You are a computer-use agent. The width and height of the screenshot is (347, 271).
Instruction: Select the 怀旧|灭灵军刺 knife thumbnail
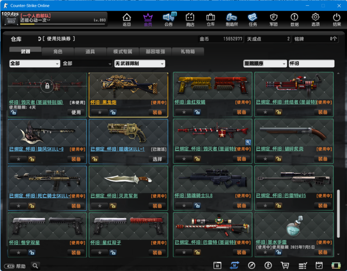[x=128, y=180]
